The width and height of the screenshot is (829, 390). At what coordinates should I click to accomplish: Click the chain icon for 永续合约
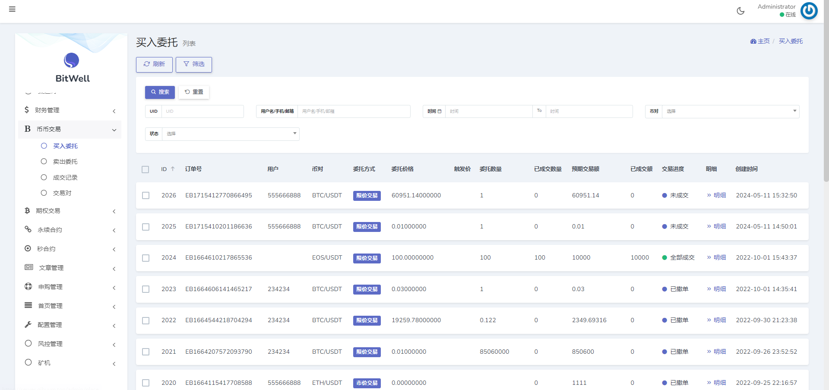pos(28,229)
